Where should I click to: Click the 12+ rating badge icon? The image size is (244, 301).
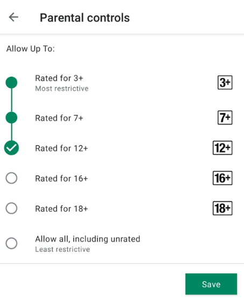click(222, 148)
